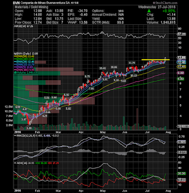
Task: Click the yellow EMA(50) value tag on right axis
Action: [x=181, y=67]
